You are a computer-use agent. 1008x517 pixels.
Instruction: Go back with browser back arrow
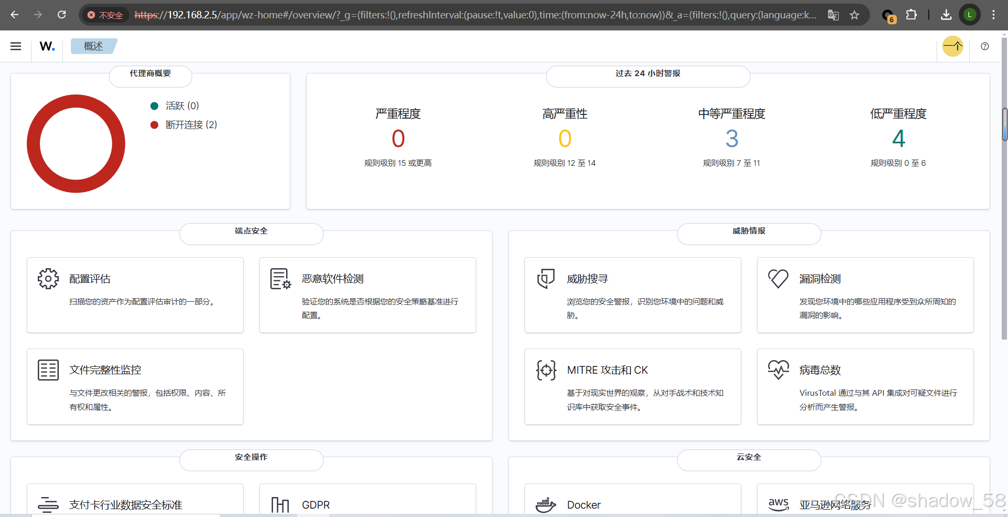(x=15, y=15)
